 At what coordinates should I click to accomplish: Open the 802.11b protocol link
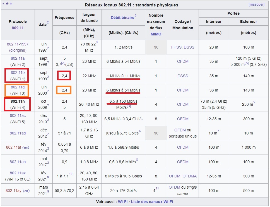click(x=18, y=73)
